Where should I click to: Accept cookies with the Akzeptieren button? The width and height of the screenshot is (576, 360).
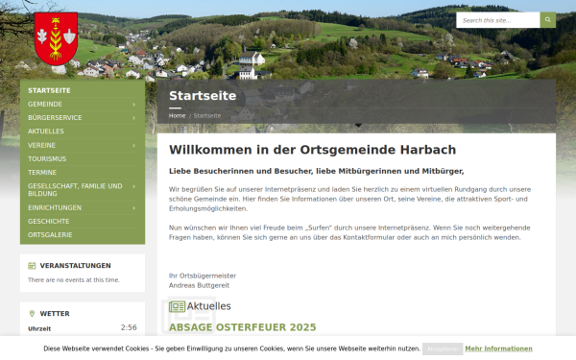[443, 349]
